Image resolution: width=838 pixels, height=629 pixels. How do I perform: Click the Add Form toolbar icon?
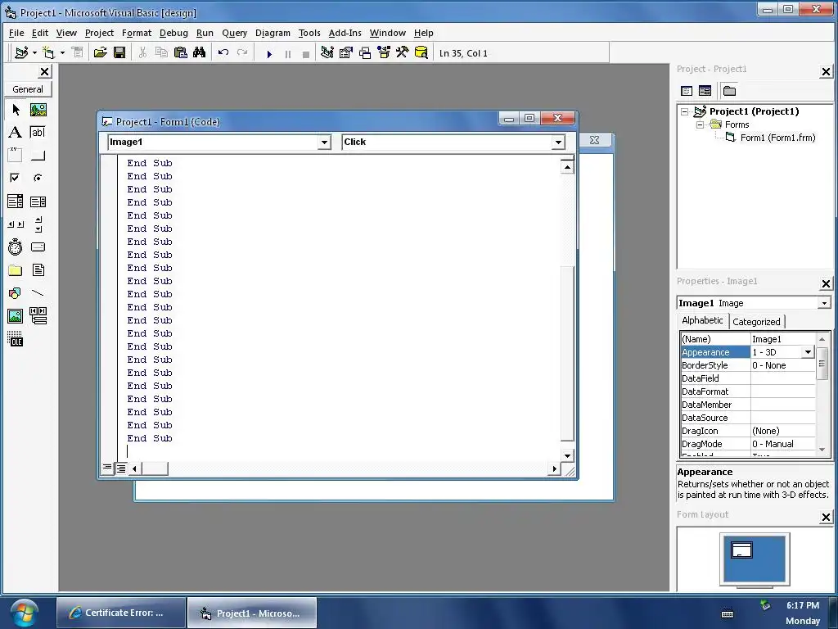point(48,52)
